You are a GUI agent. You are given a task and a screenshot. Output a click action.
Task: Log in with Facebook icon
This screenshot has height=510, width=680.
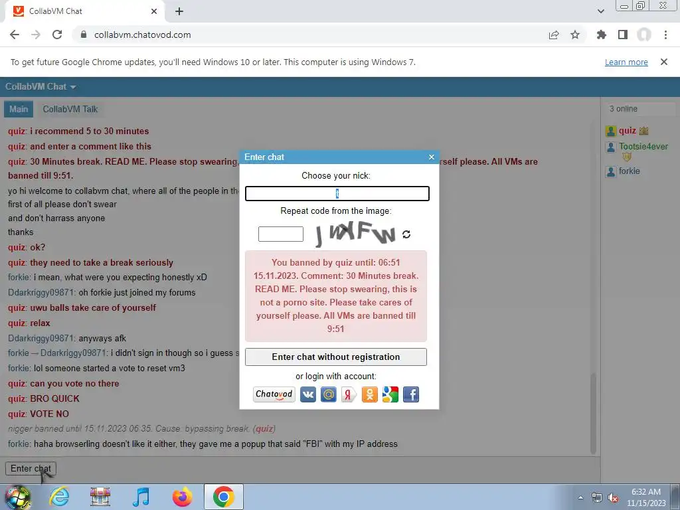pyautogui.click(x=411, y=394)
